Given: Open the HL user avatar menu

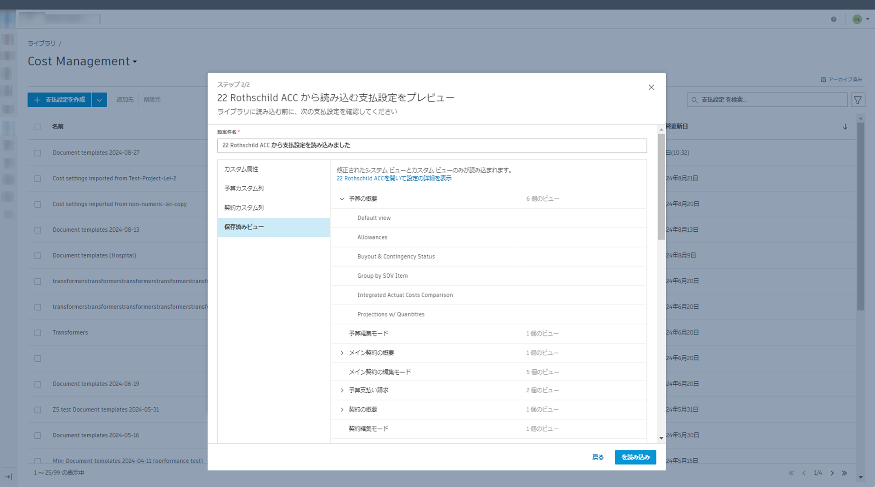Looking at the screenshot, I should (856, 19).
